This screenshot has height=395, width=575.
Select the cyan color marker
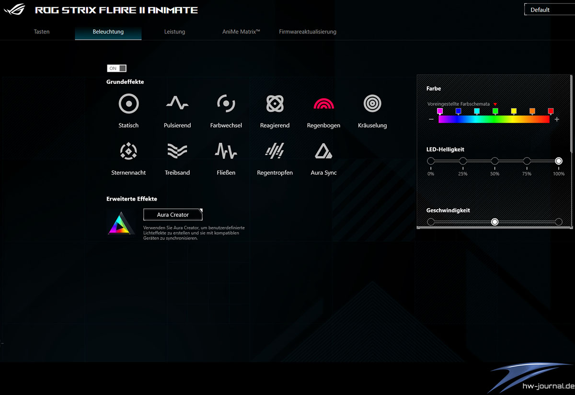477,112
